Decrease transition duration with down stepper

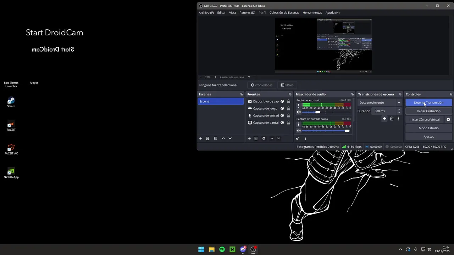pos(399,113)
